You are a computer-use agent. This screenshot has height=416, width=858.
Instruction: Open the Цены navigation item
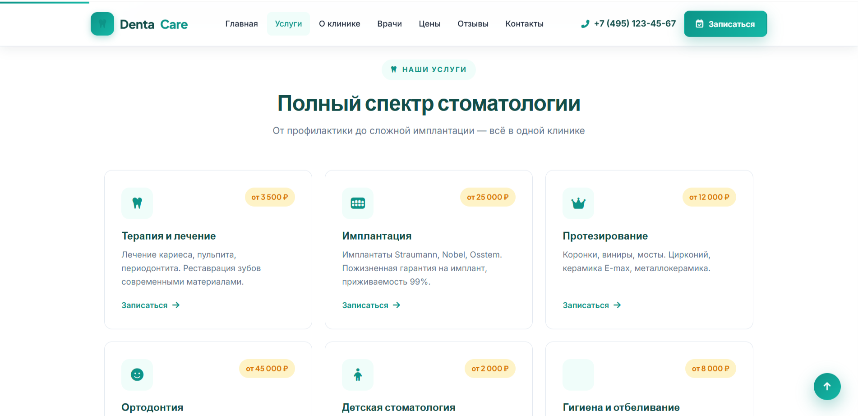click(x=429, y=24)
